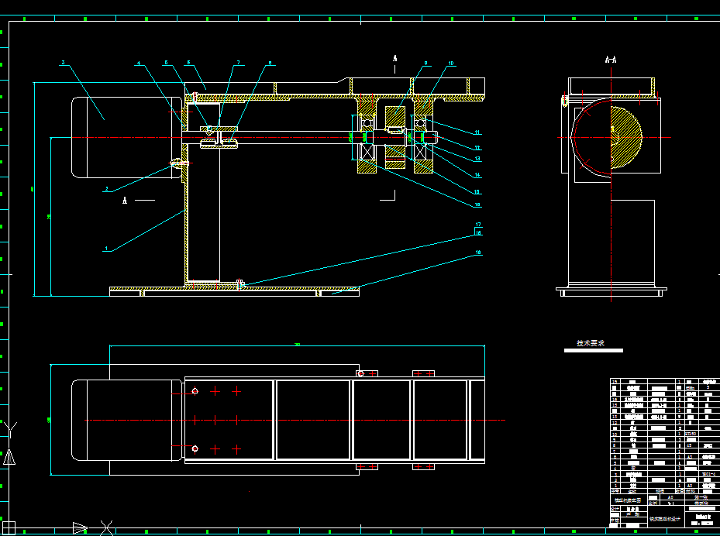Screen dimensions: 720x536
Task: Select part callout number 11
Action: point(477,132)
